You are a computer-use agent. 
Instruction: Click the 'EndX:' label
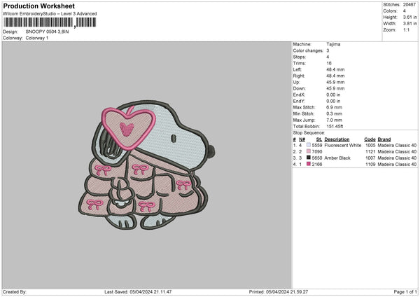pyautogui.click(x=299, y=95)
